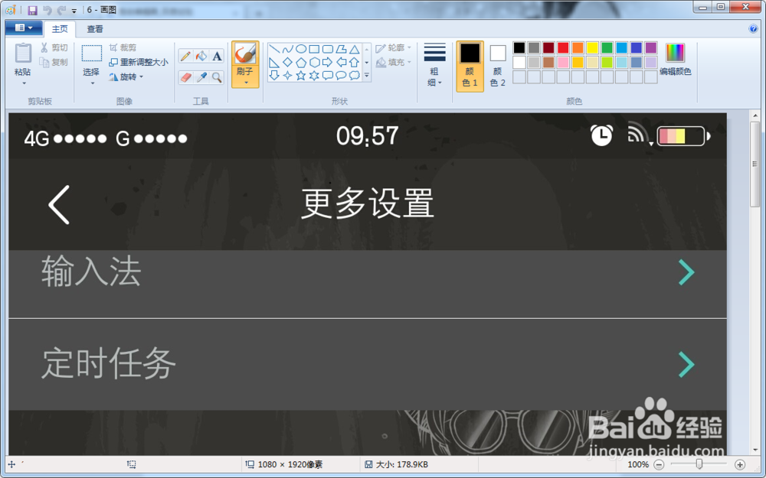Image resolution: width=766 pixels, height=478 pixels.
Task: Save the file from Quick Access toolbar
Action: click(31, 8)
